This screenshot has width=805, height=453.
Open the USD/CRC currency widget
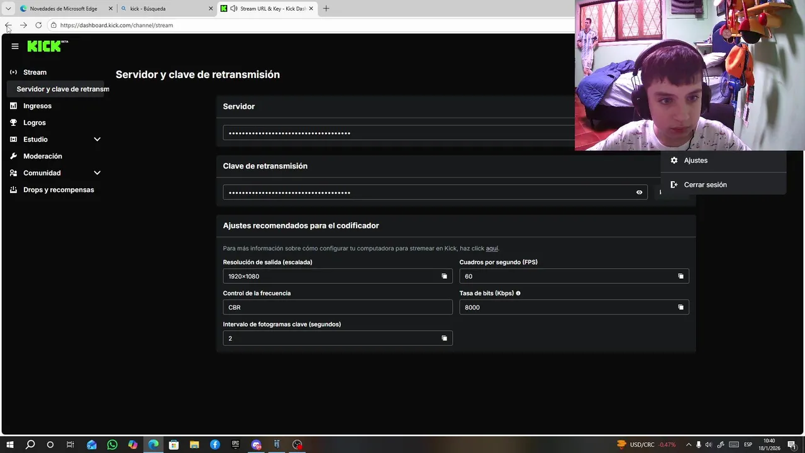[647, 445]
